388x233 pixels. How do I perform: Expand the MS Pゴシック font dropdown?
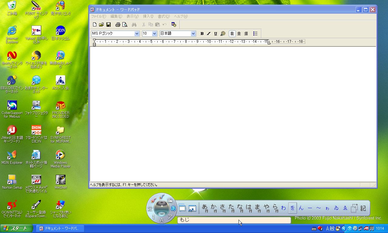[x=137, y=34]
